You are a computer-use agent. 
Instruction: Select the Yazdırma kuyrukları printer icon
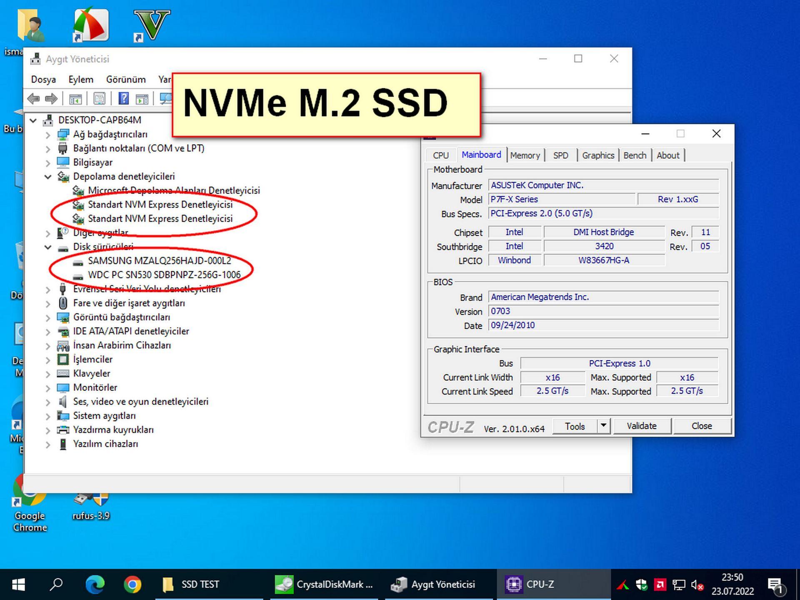click(x=63, y=430)
